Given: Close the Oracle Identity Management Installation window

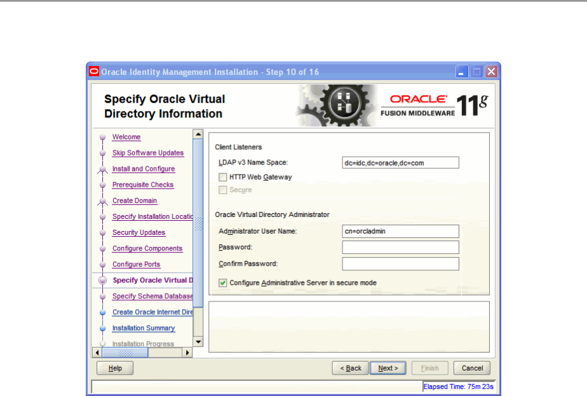Looking at the screenshot, I should (x=491, y=72).
